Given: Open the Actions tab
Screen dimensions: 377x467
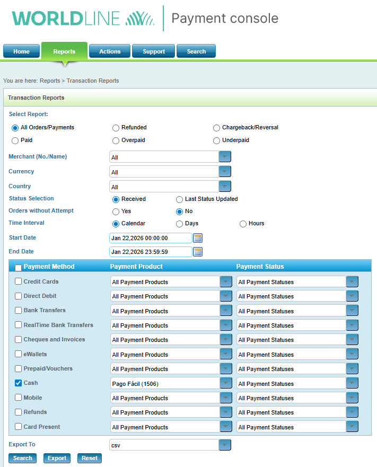Looking at the screenshot, I should tap(110, 51).
